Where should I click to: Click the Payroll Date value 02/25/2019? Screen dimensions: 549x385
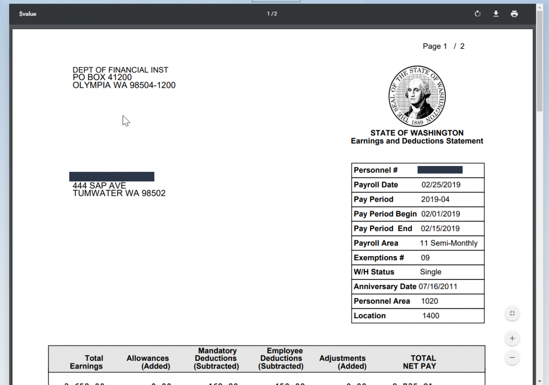click(441, 185)
